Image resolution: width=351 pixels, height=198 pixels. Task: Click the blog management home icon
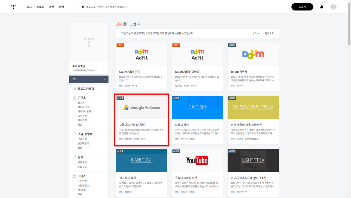click(74, 89)
